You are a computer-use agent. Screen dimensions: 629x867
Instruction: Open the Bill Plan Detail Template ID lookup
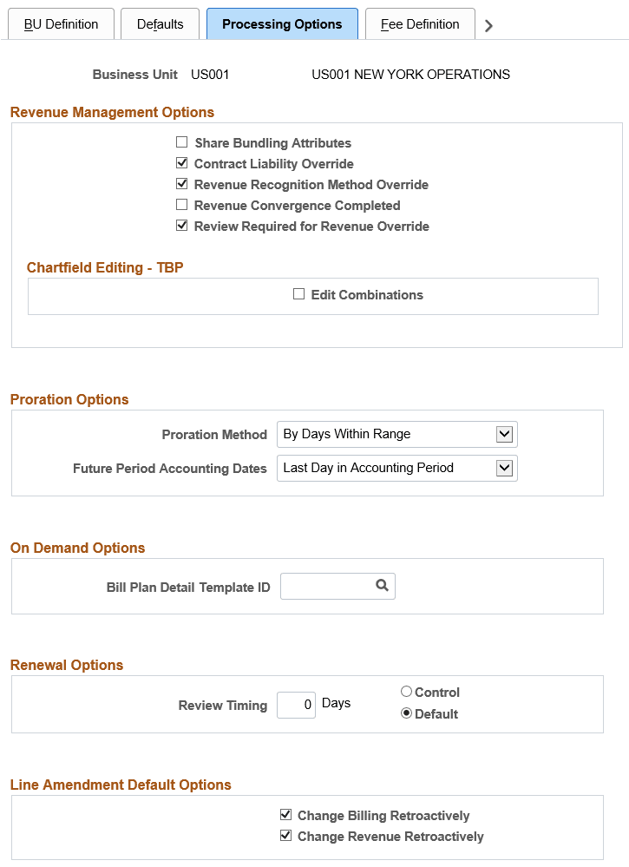click(381, 586)
